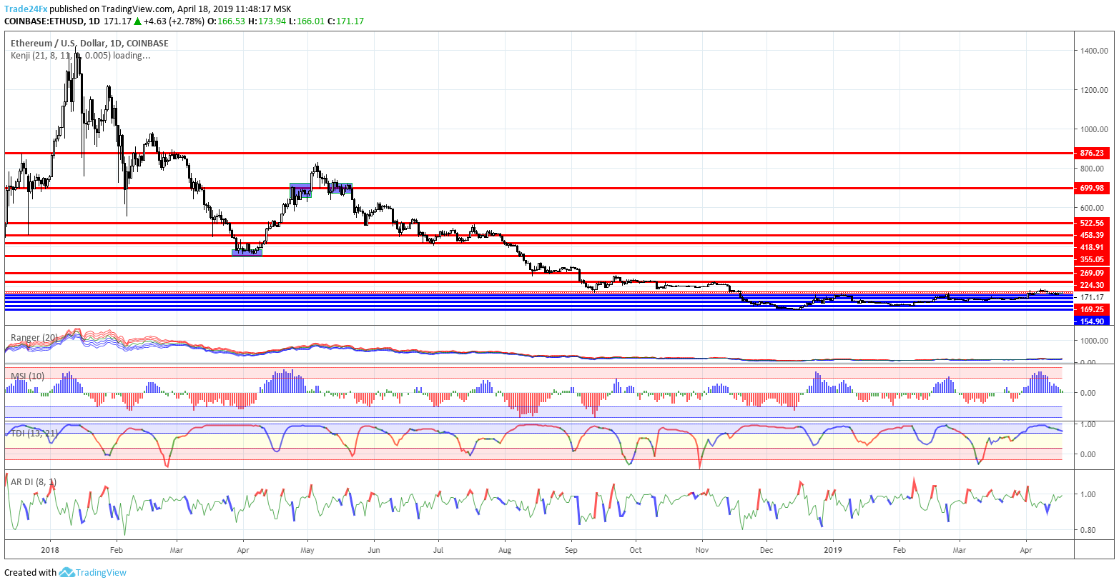1119x585 pixels.
Task: Click the green up-triangle price change icon
Action: pos(137,21)
